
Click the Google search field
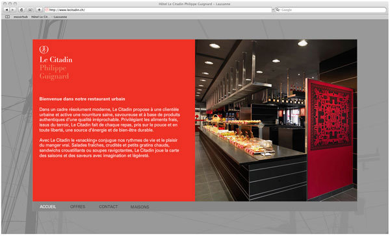click(331, 10)
